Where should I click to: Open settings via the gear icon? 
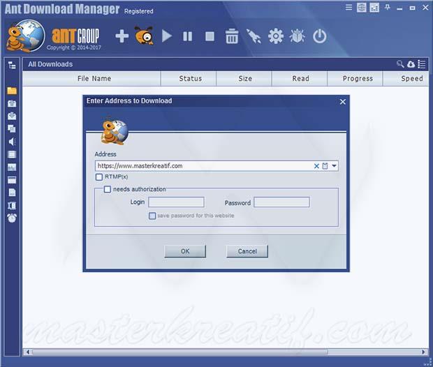click(x=276, y=36)
